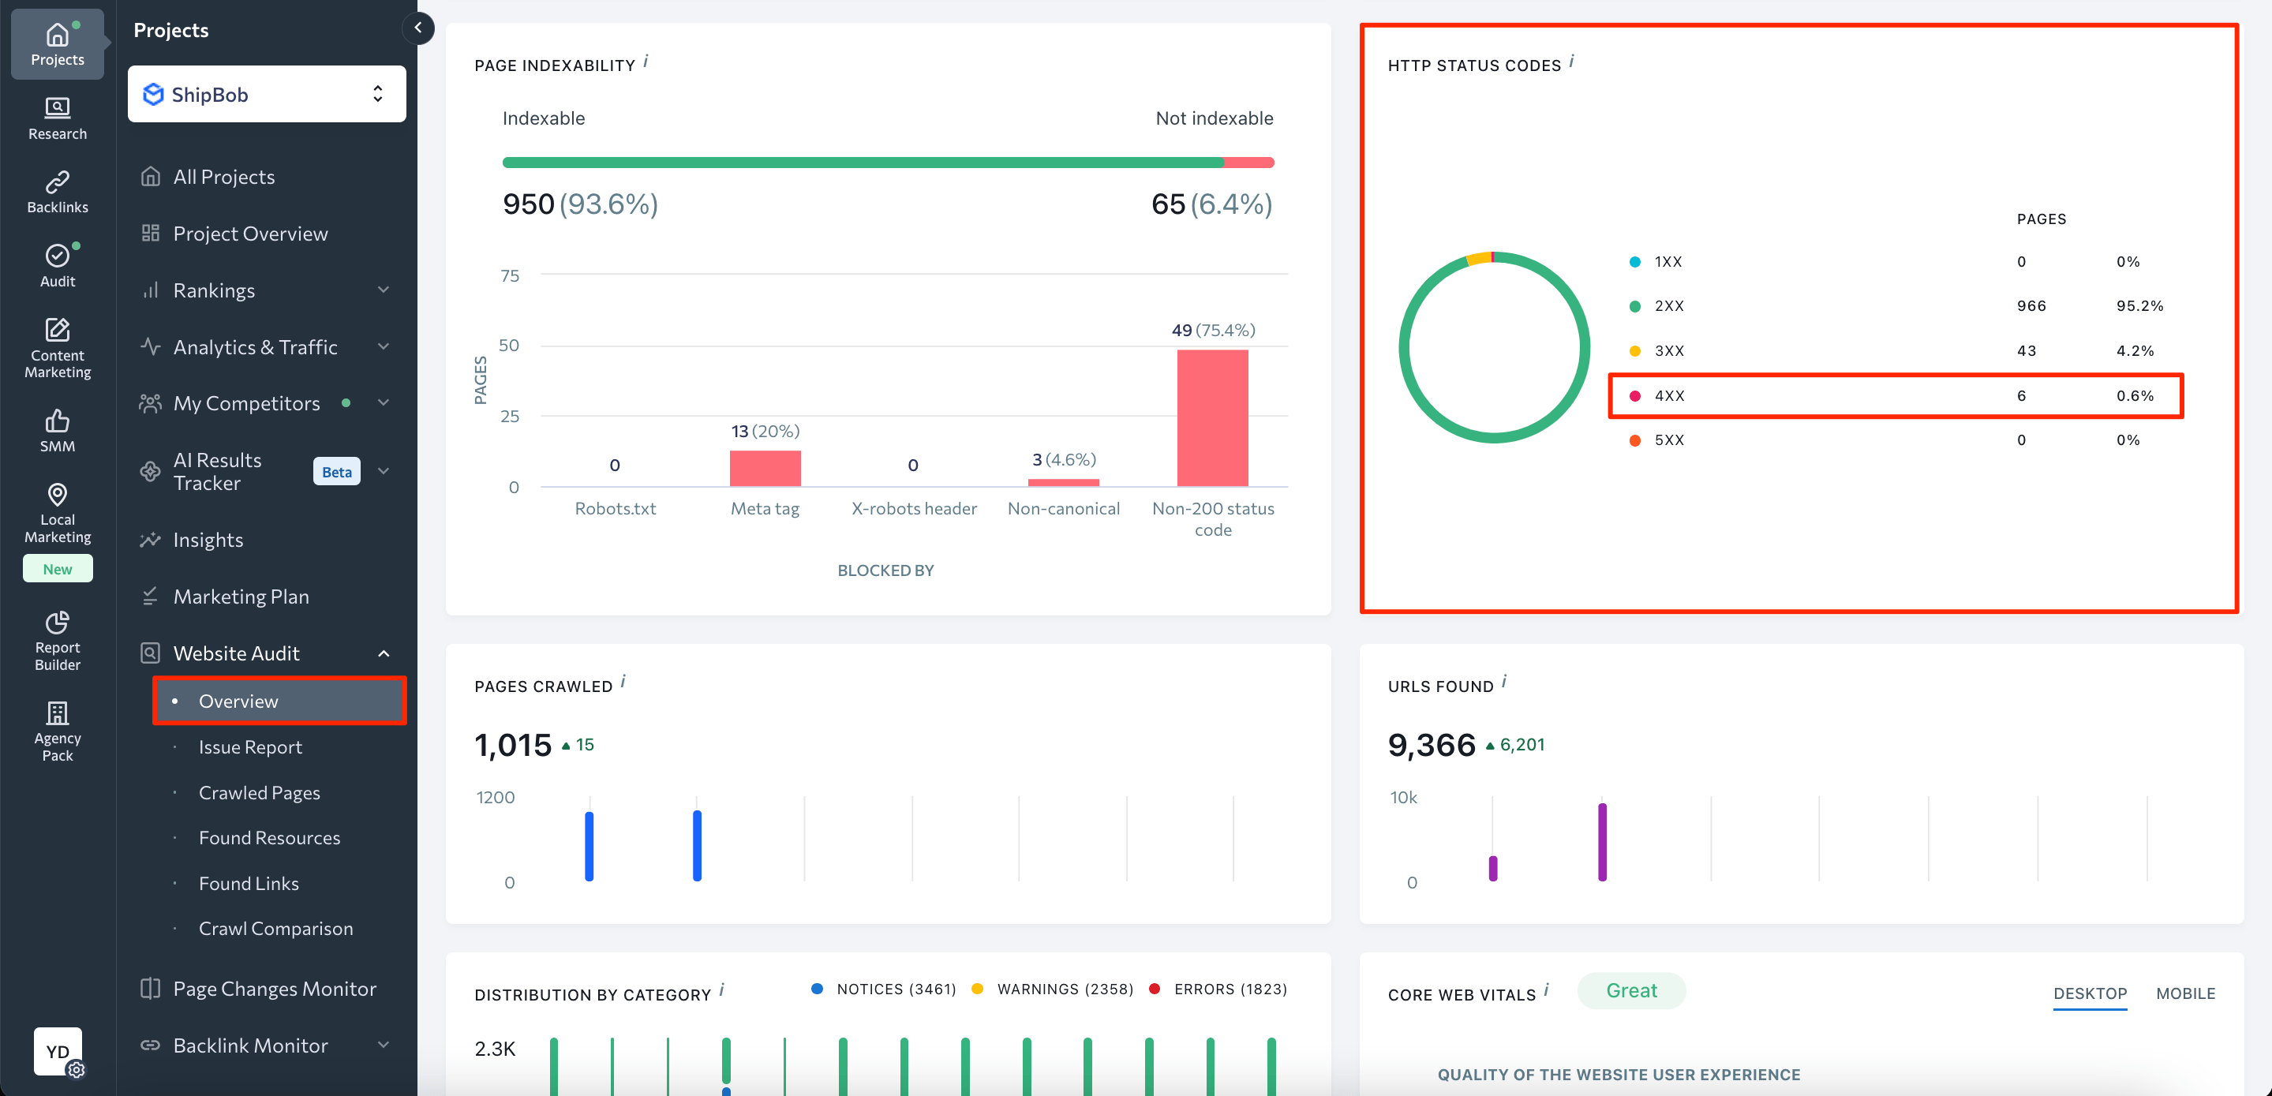Click info icon beside Distribution by Category
Viewport: 2272px width, 1096px height.
(721, 990)
